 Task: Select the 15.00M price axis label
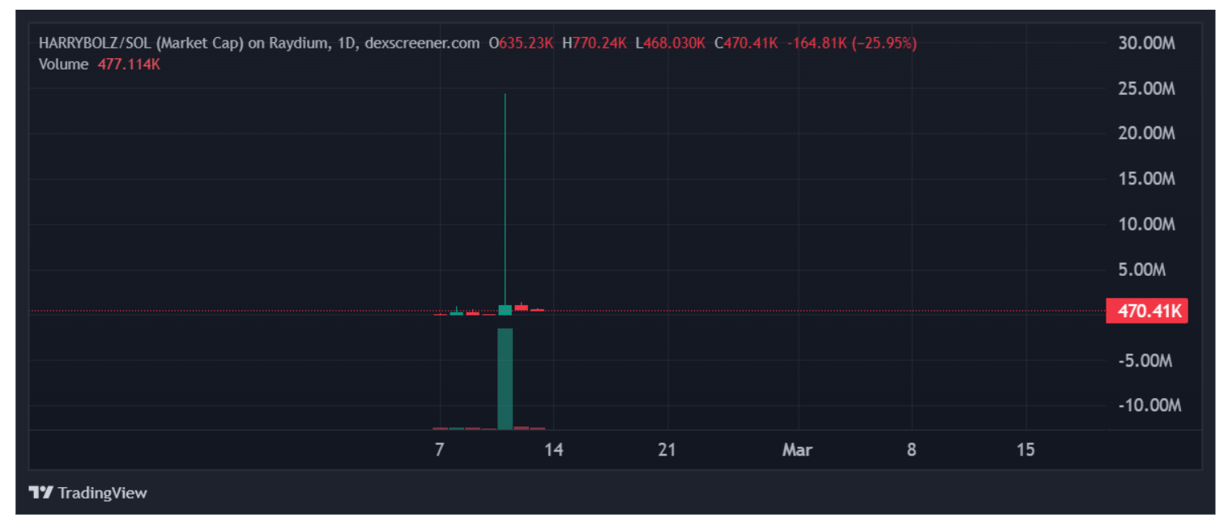coord(1146,179)
